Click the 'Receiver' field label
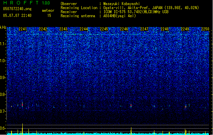This screenshot has width=213, height=135. tap(69, 12)
